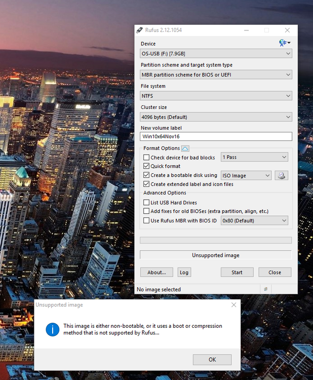Screen dimensions: 313x380
Task: Click the New volume label text field
Action: pyautogui.click(x=216, y=136)
